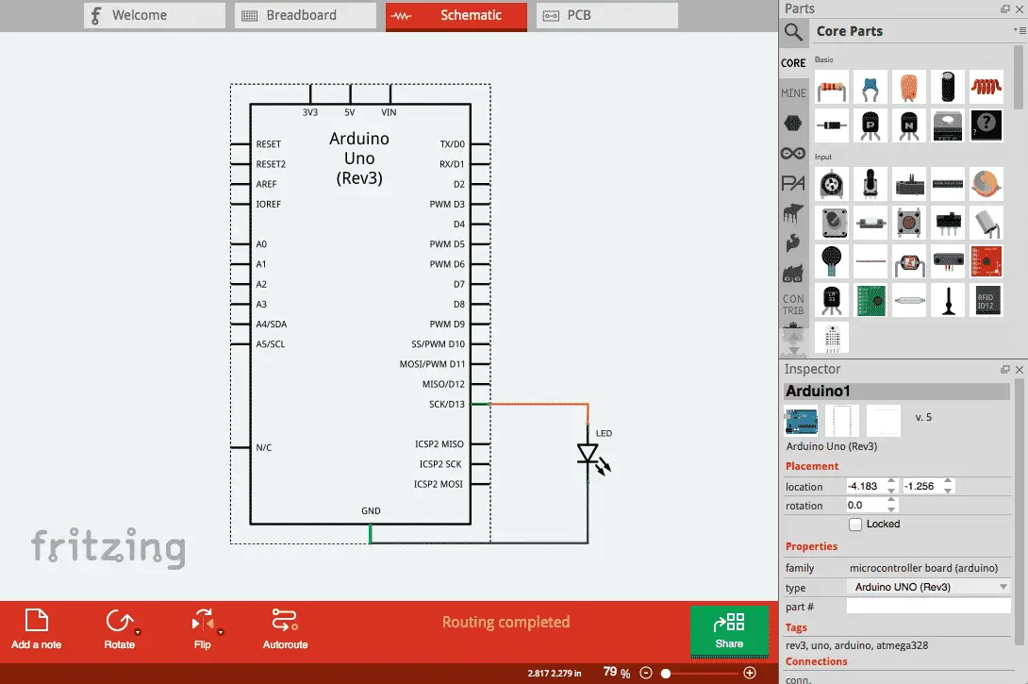Zoom out with the minus button
This screenshot has height=684, width=1028.
point(646,673)
